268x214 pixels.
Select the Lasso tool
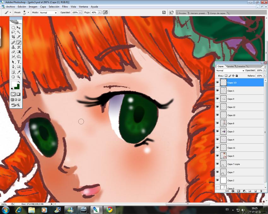tap(13, 32)
